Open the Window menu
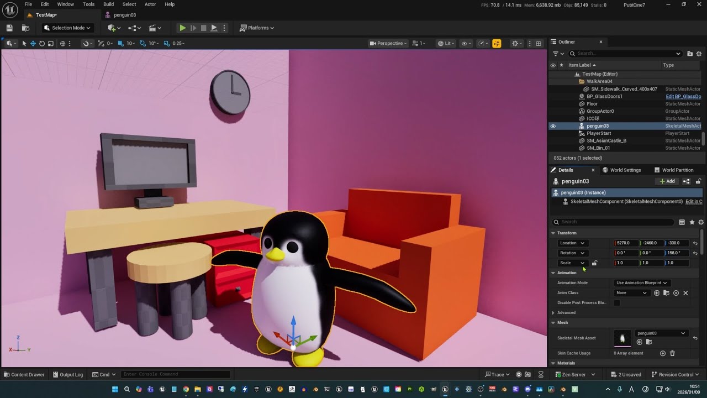The height and width of the screenshot is (398, 707). point(65,4)
